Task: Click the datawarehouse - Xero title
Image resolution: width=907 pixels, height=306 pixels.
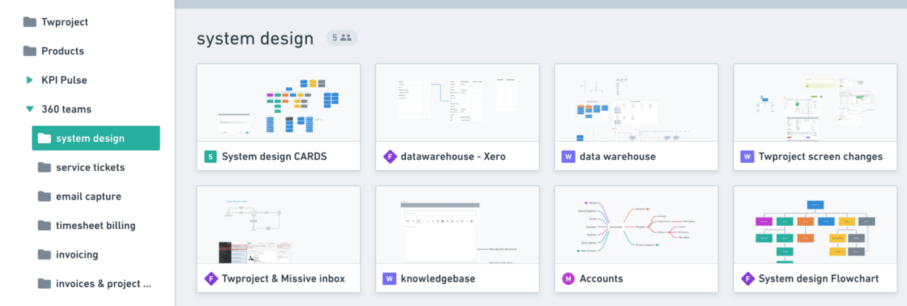Action: point(454,157)
